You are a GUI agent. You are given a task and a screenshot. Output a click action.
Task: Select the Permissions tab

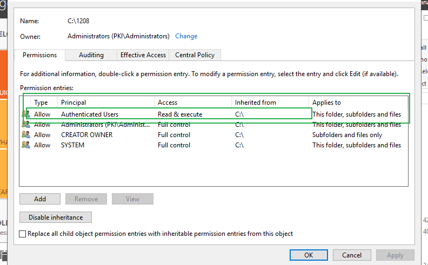click(40, 55)
